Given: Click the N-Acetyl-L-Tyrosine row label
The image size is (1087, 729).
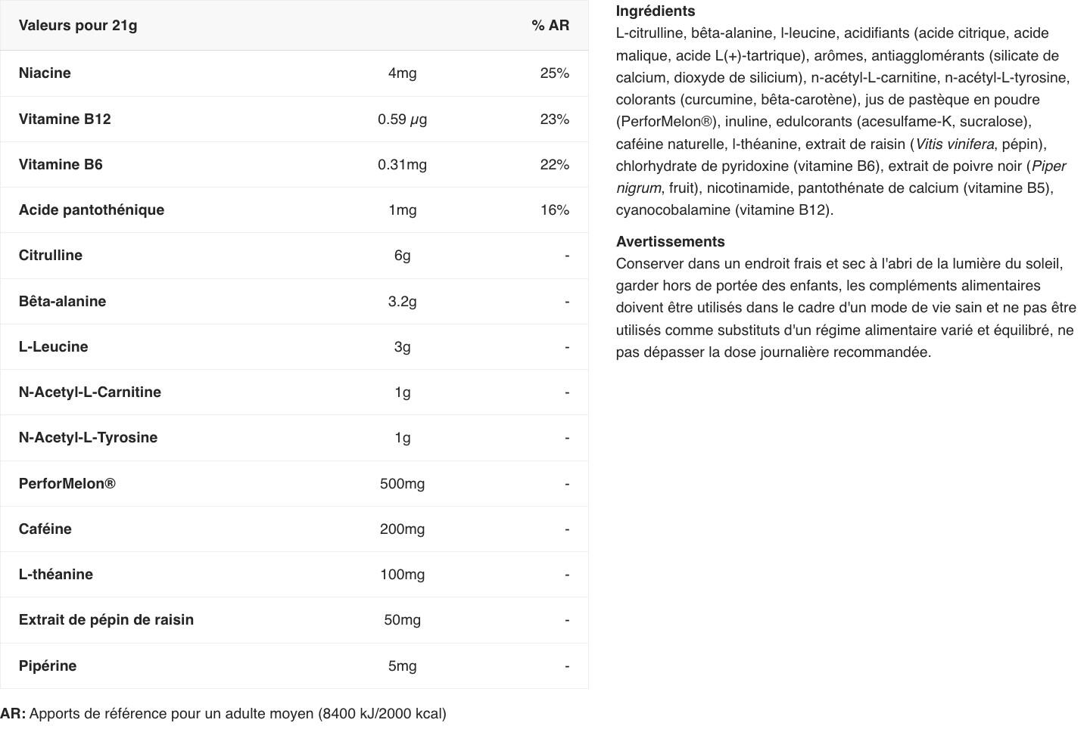Looking at the screenshot, I should 88,438.
